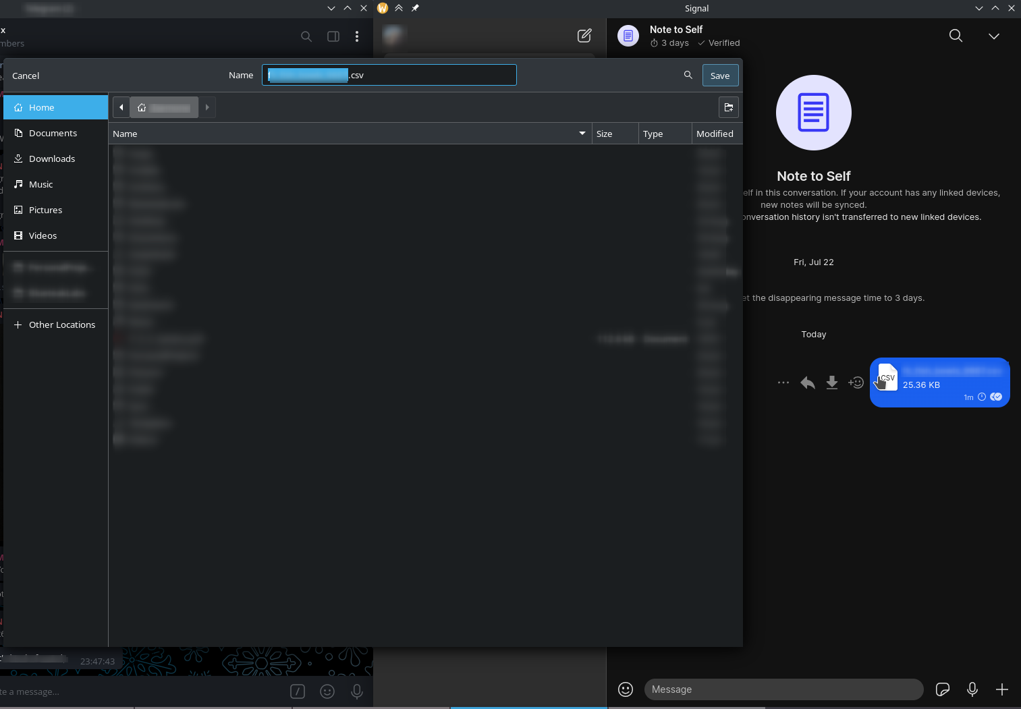This screenshot has height=709, width=1021.
Task: Start recording a voice message
Action: pyautogui.click(x=972, y=689)
